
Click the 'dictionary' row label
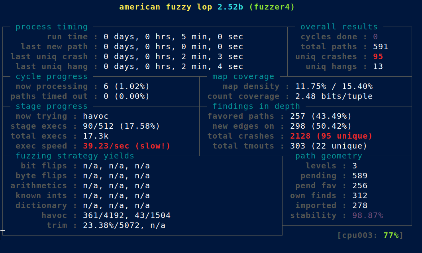pos(41,205)
